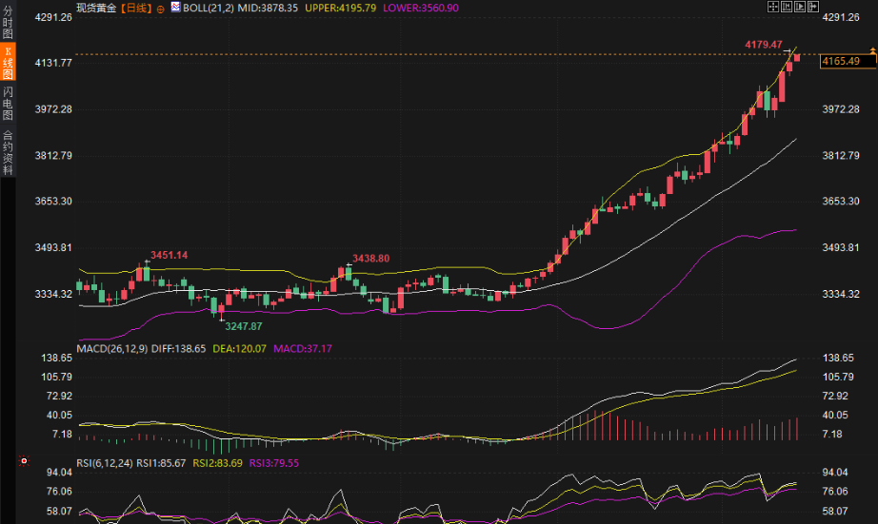
Task: Switch to the 分时图 tab
Action: click(8, 19)
